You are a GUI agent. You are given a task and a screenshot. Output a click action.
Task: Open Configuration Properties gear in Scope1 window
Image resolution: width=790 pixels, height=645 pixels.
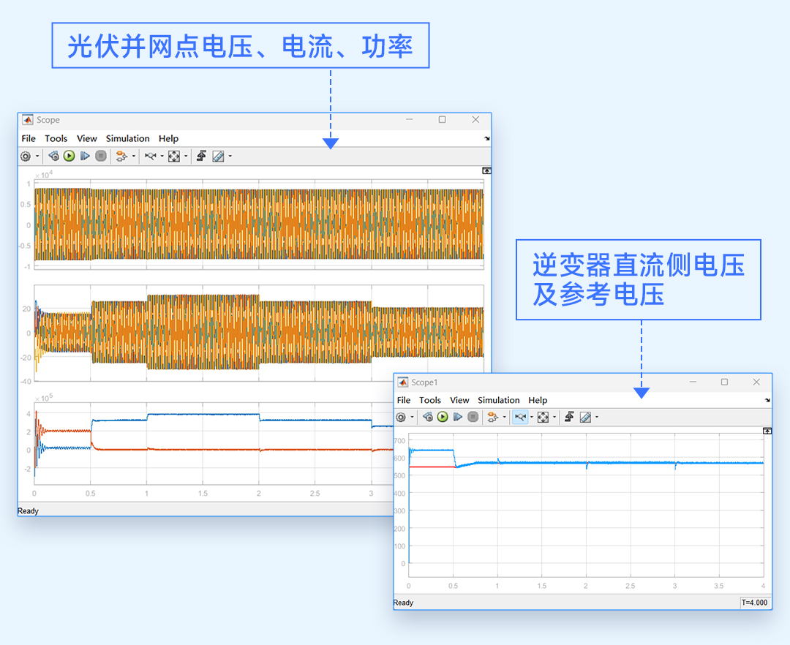pyautogui.click(x=401, y=417)
